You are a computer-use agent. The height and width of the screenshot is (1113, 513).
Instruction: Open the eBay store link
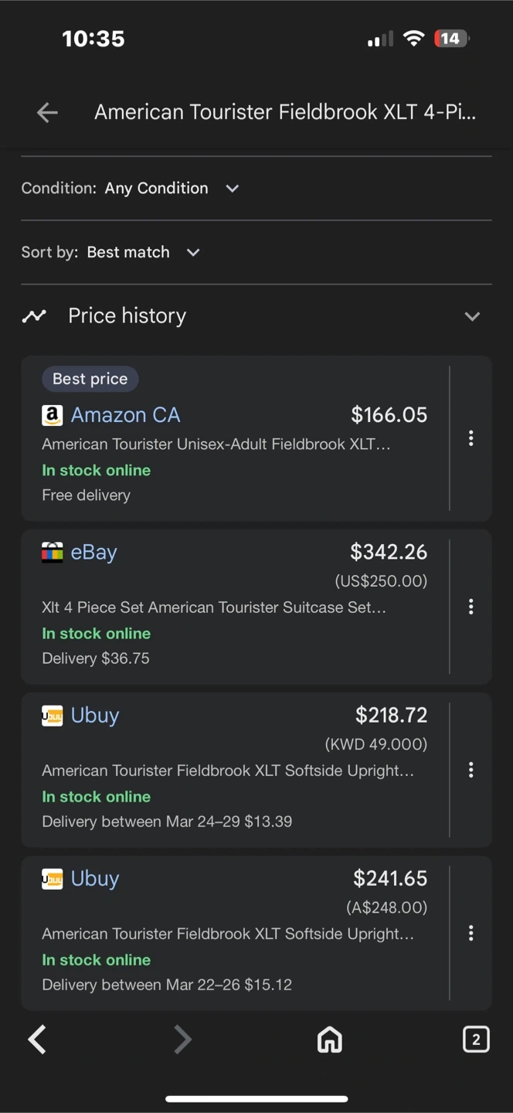point(93,553)
